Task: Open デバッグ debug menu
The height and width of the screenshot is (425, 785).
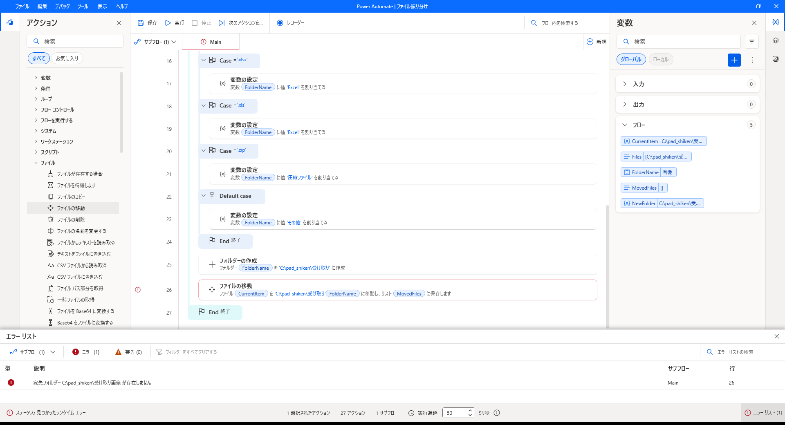Action: point(63,6)
